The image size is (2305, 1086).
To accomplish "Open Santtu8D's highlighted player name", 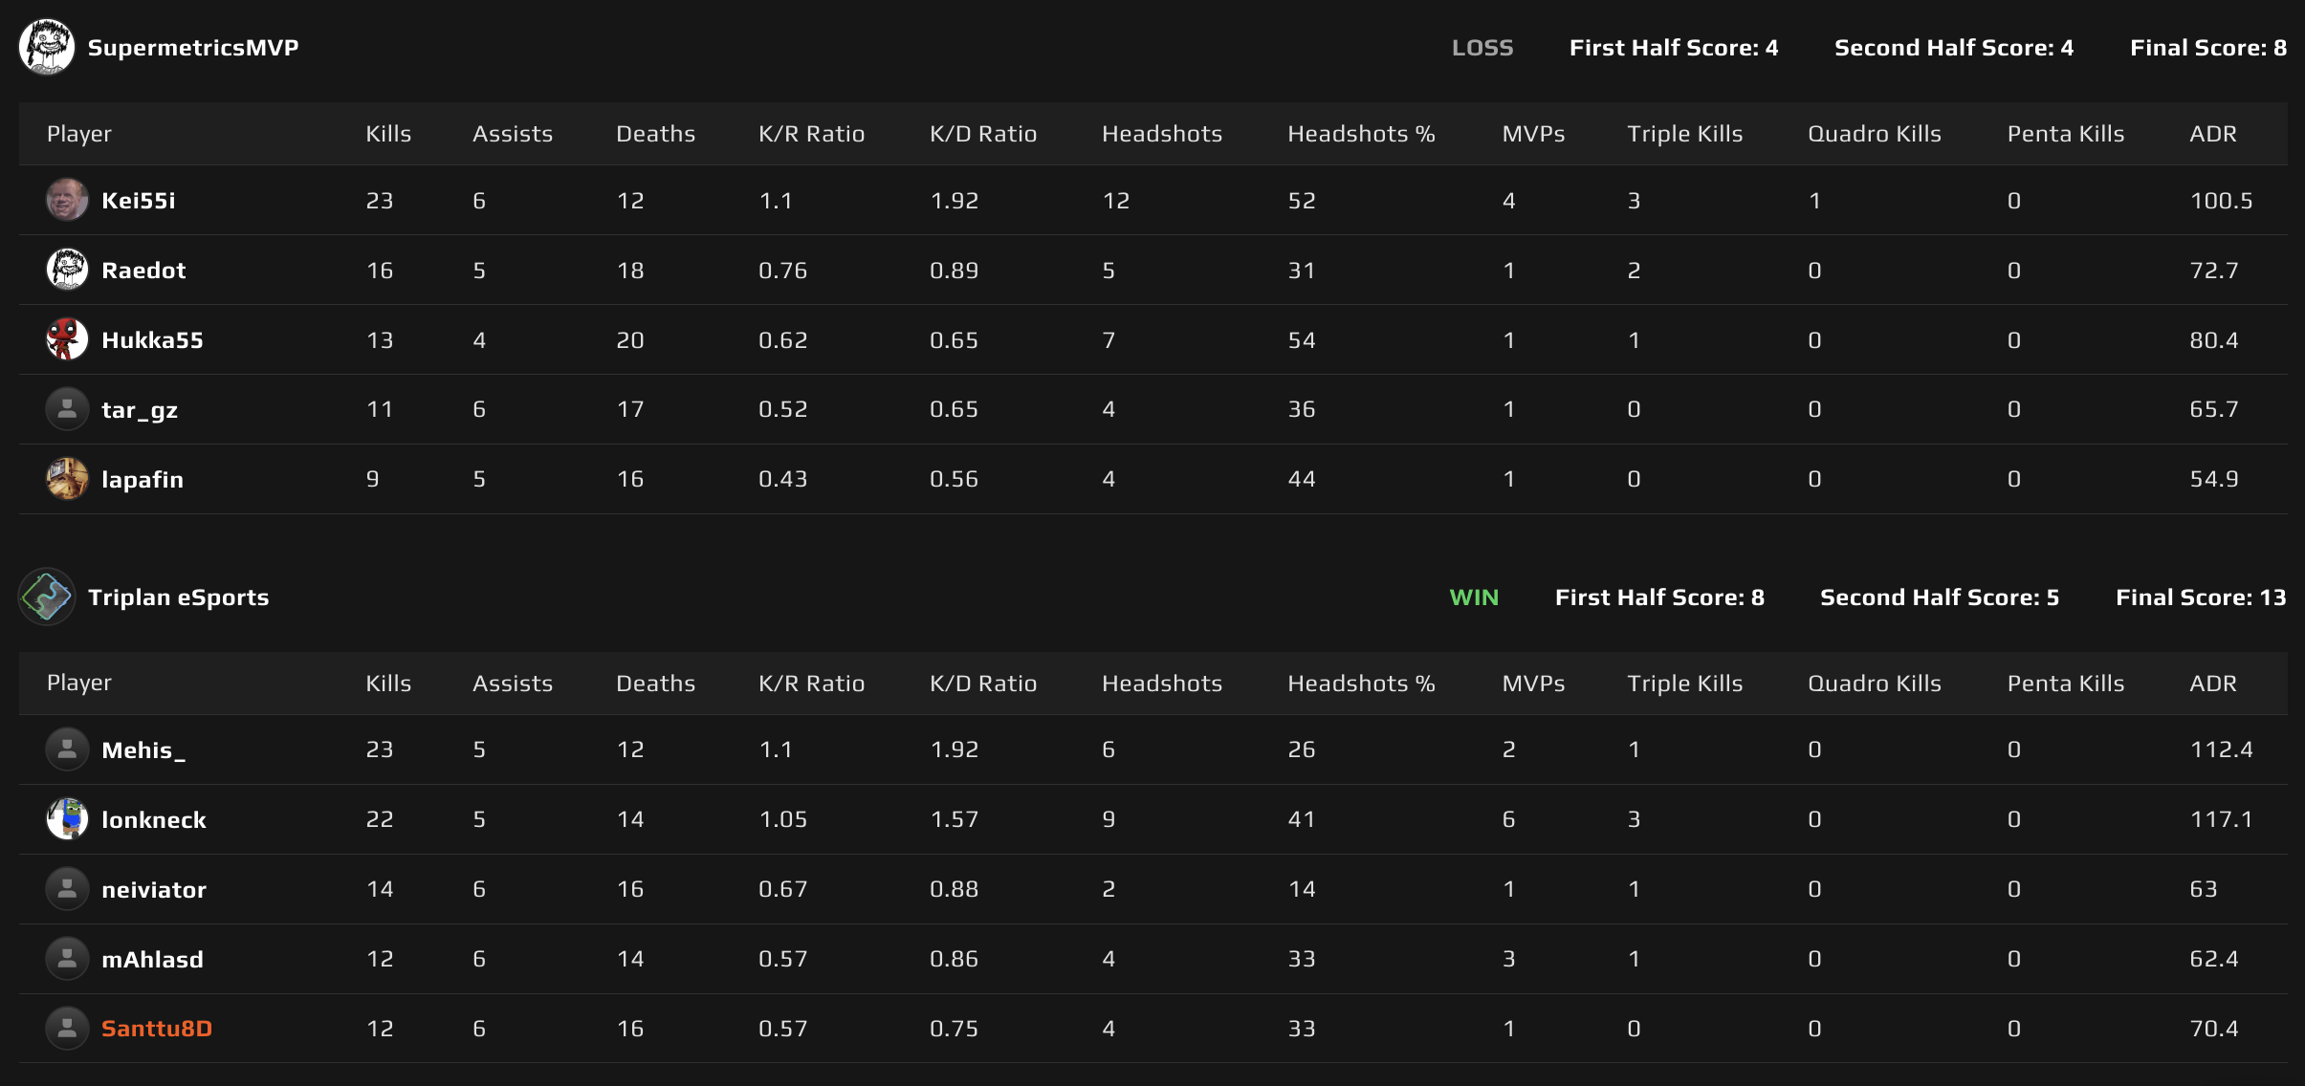I will coord(159,1028).
